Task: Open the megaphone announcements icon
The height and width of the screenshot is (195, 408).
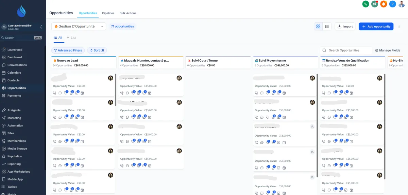Action: (x=375, y=4)
